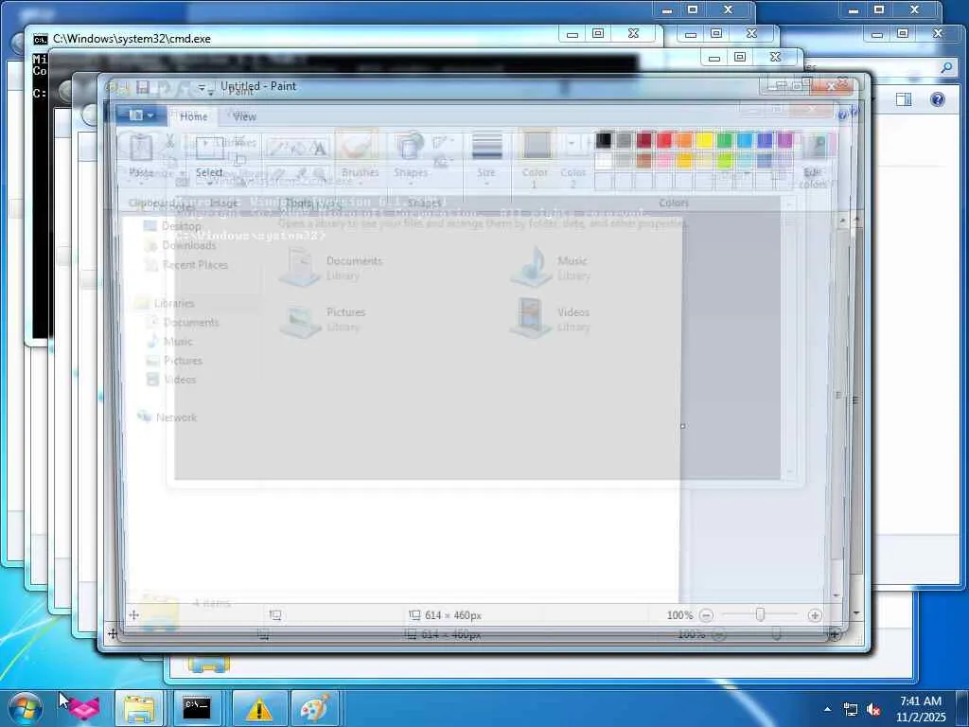Image resolution: width=969 pixels, height=727 pixels.
Task: Select the Color 2 background button
Action: tap(573, 158)
